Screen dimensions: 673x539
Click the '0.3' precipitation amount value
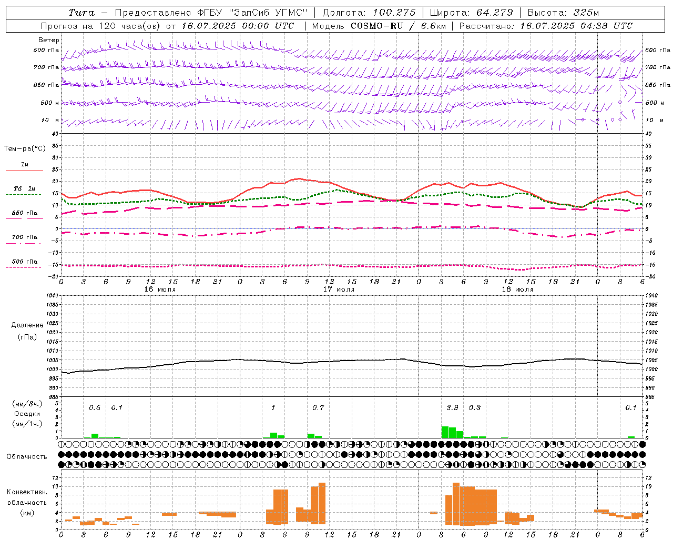(474, 408)
